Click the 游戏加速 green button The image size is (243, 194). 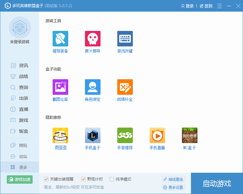point(20,179)
